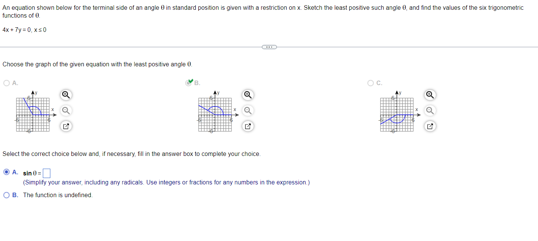Zoom in on graph C

tap(430, 95)
